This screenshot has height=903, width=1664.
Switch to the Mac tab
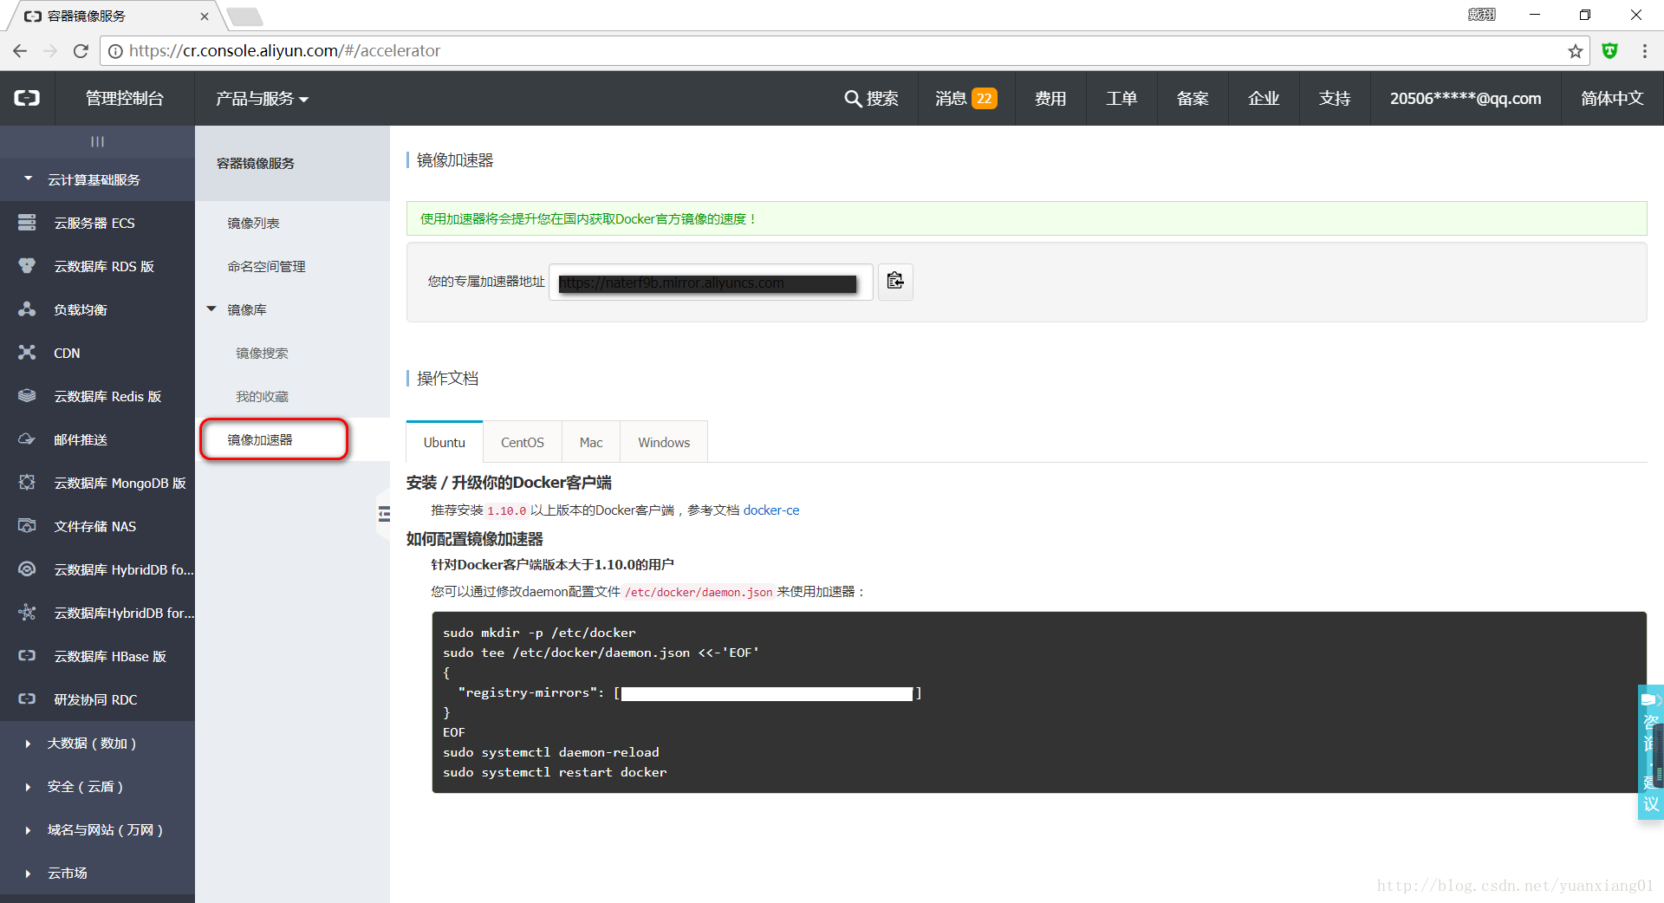tap(591, 442)
